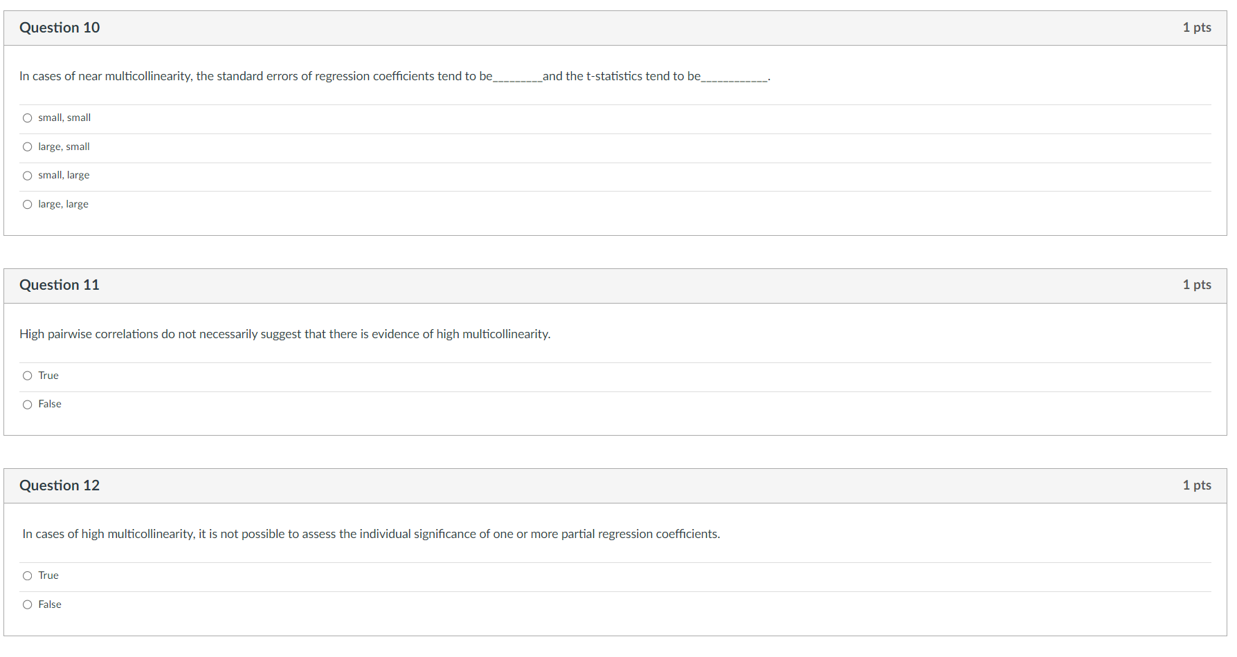1237x657 pixels.
Task: Select False for Question 11
Action: 27,404
